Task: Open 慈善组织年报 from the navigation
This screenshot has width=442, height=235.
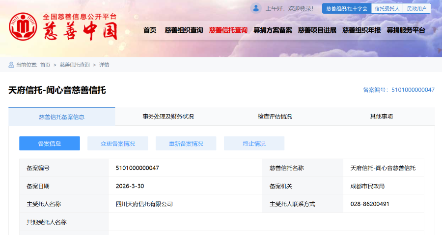Action: (361, 30)
